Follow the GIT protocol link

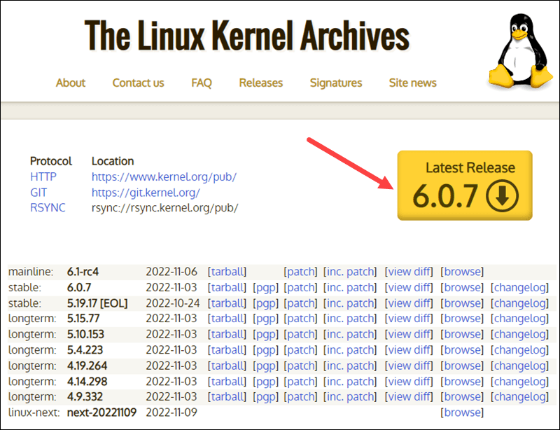38,192
